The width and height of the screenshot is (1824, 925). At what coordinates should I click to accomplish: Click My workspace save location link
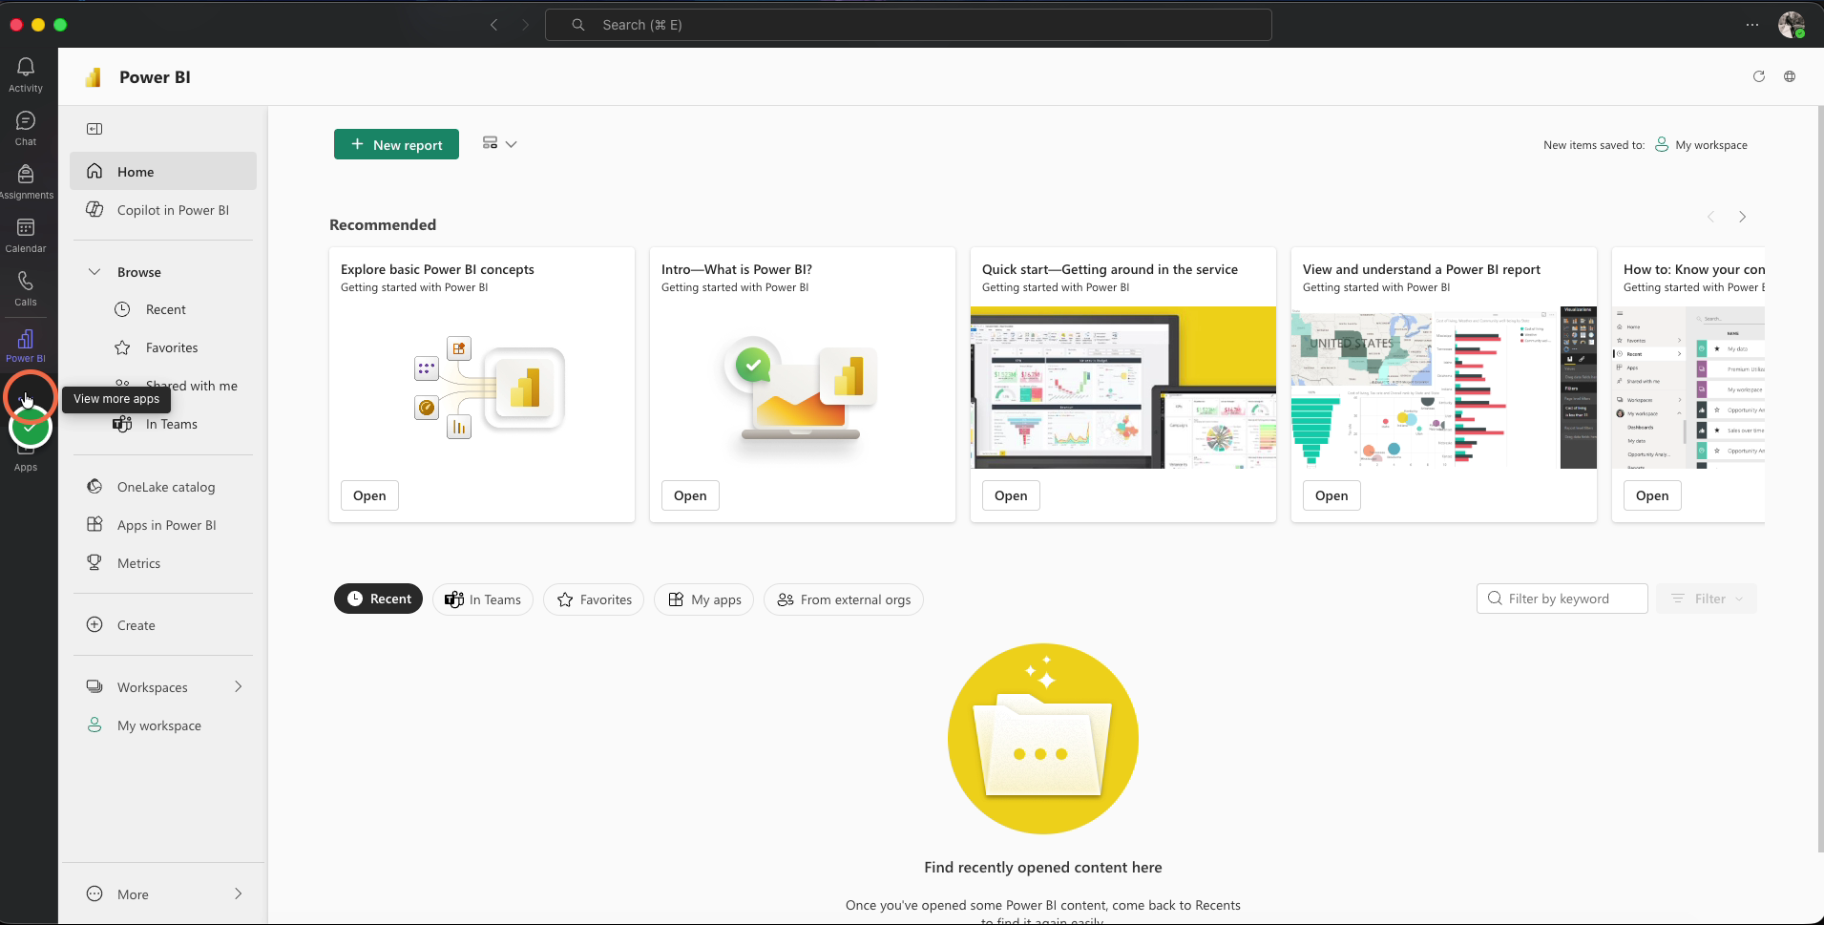1701,145
